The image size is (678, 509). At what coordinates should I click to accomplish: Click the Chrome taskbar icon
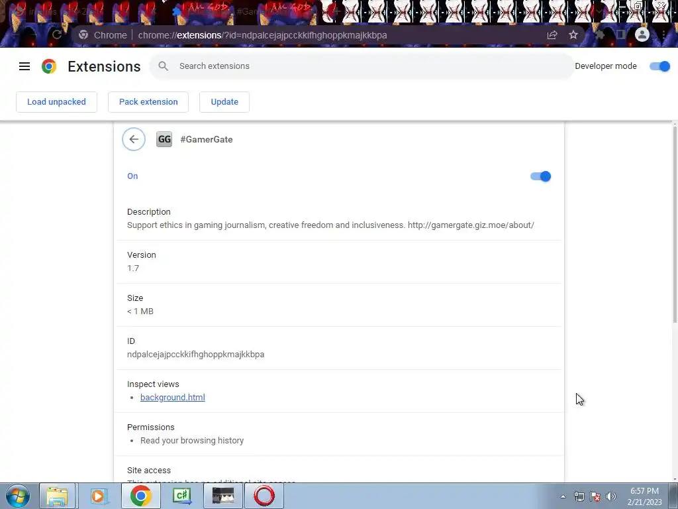point(140,496)
